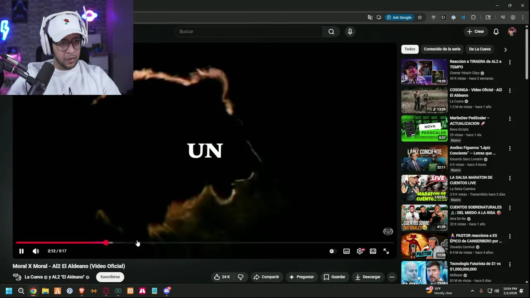This screenshot has height=298, width=530.
Task: Open Reaccion a TIRAERA de AL2 thumbnail
Action: tap(424, 72)
